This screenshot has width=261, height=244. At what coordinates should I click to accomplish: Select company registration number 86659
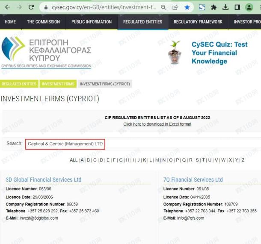[72, 204]
